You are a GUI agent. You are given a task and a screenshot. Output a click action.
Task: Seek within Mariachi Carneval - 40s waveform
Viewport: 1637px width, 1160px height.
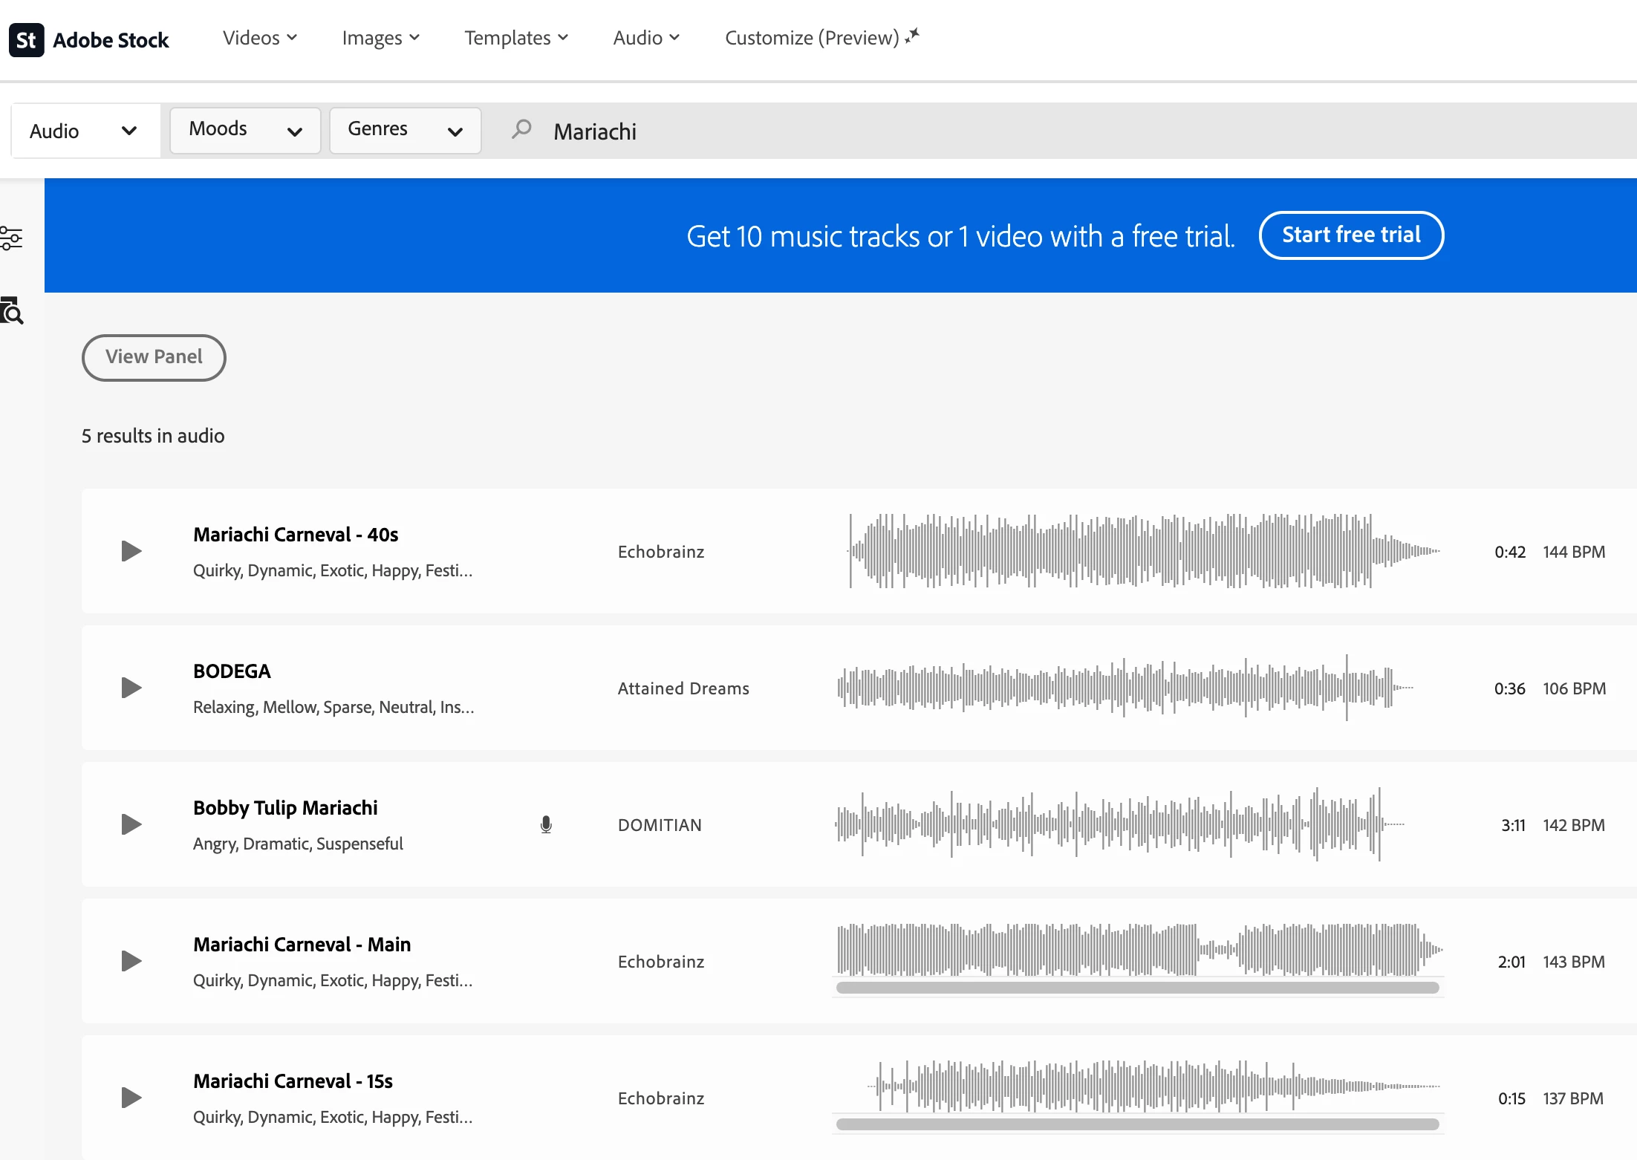(1144, 551)
